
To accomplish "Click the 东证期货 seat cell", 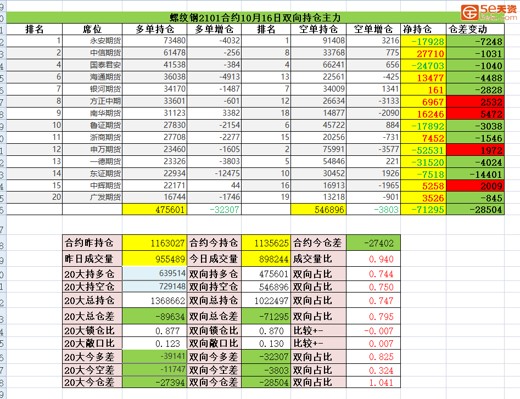I will (92, 174).
